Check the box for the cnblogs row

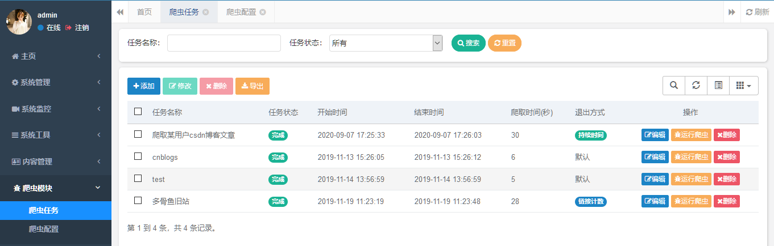point(138,156)
